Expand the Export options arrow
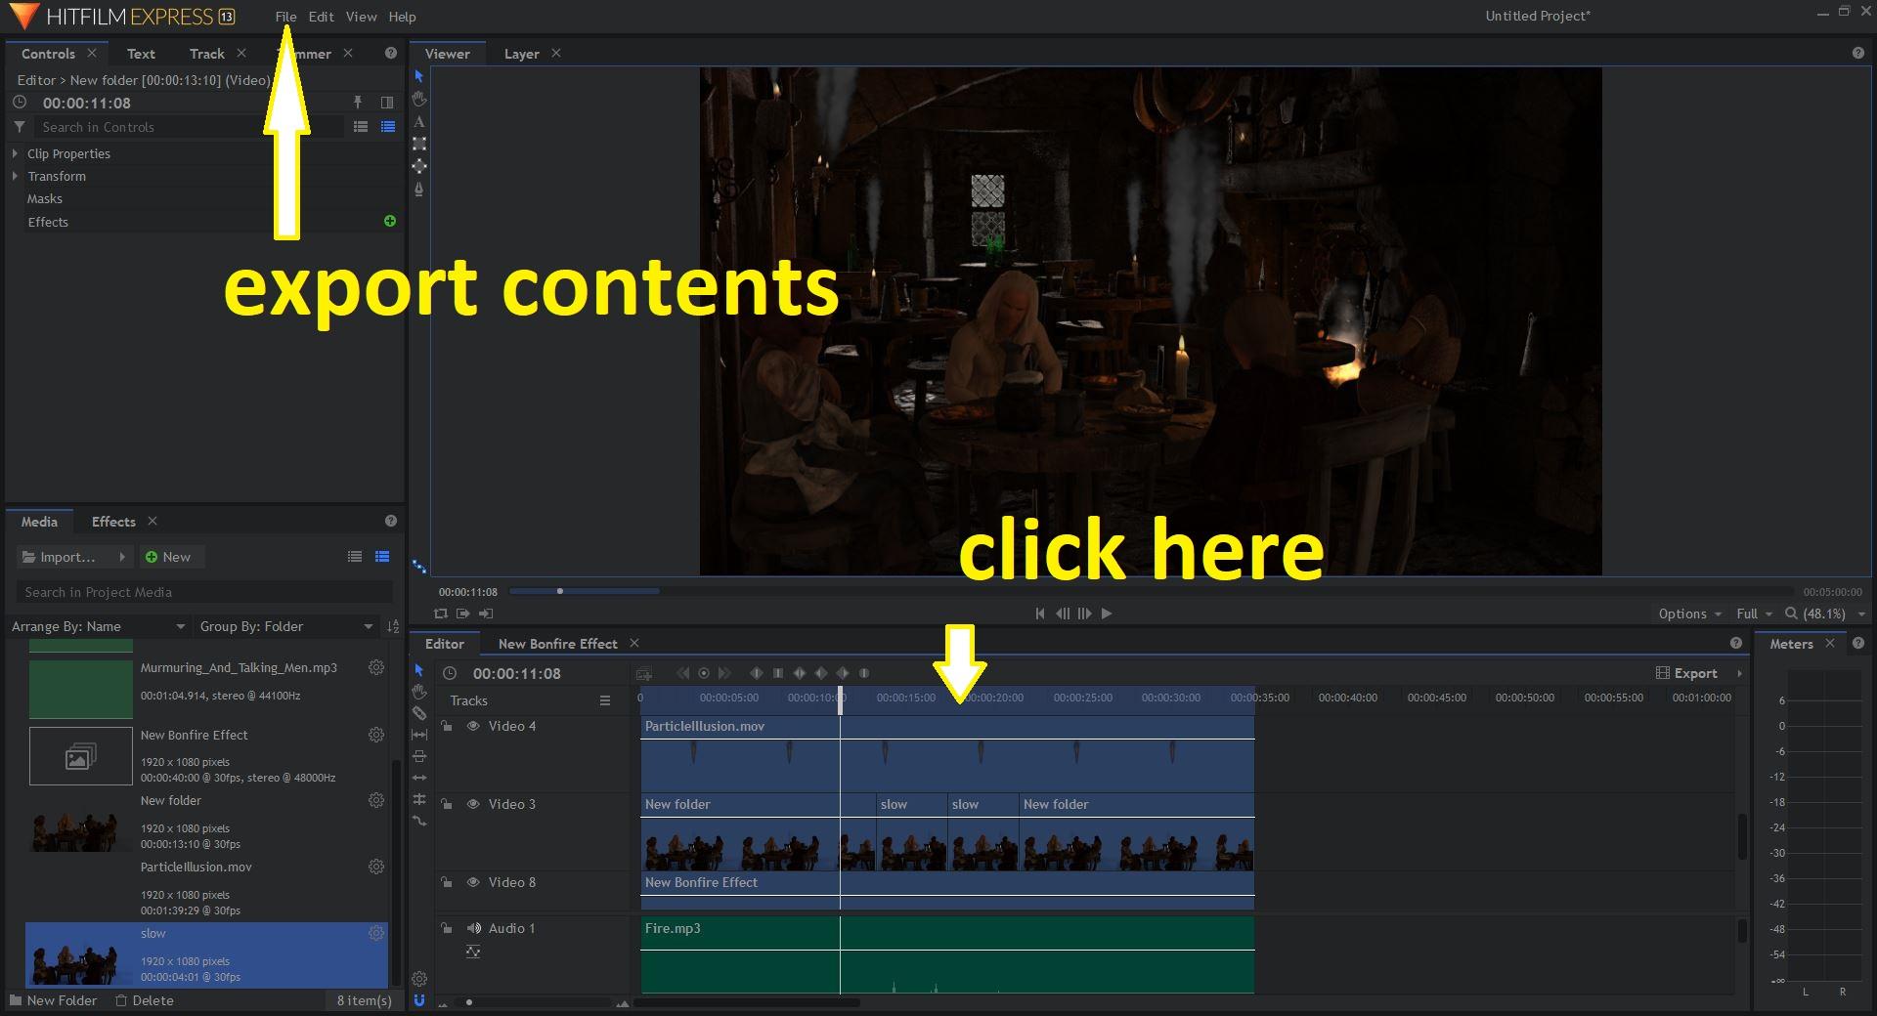Screen dimensions: 1877x1016 [1739, 673]
